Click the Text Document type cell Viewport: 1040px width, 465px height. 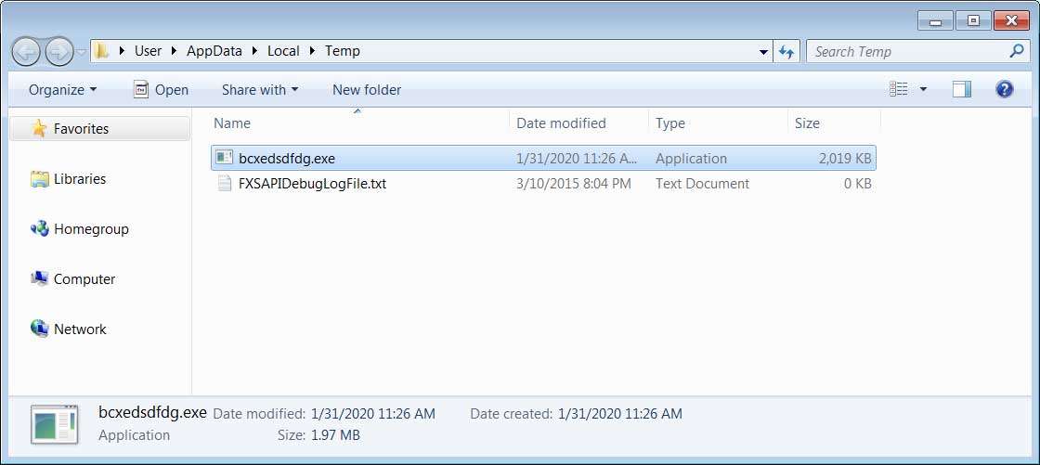click(x=702, y=184)
